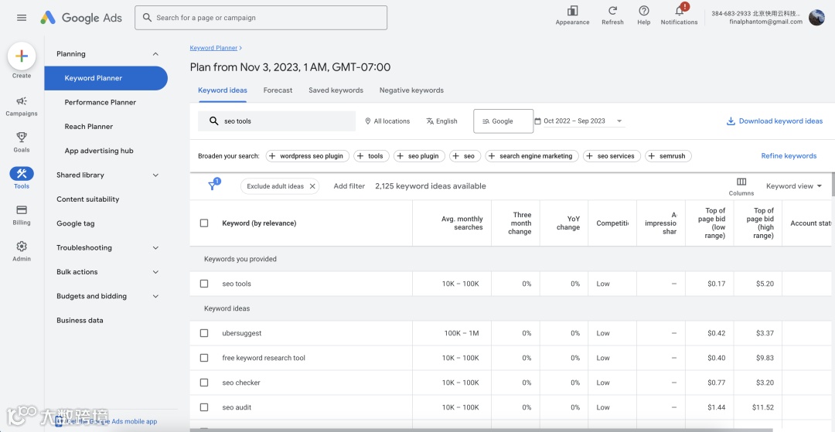Image resolution: width=835 pixels, height=432 pixels.
Task: Tick the checkbox for ubersuggest
Action: (204, 333)
